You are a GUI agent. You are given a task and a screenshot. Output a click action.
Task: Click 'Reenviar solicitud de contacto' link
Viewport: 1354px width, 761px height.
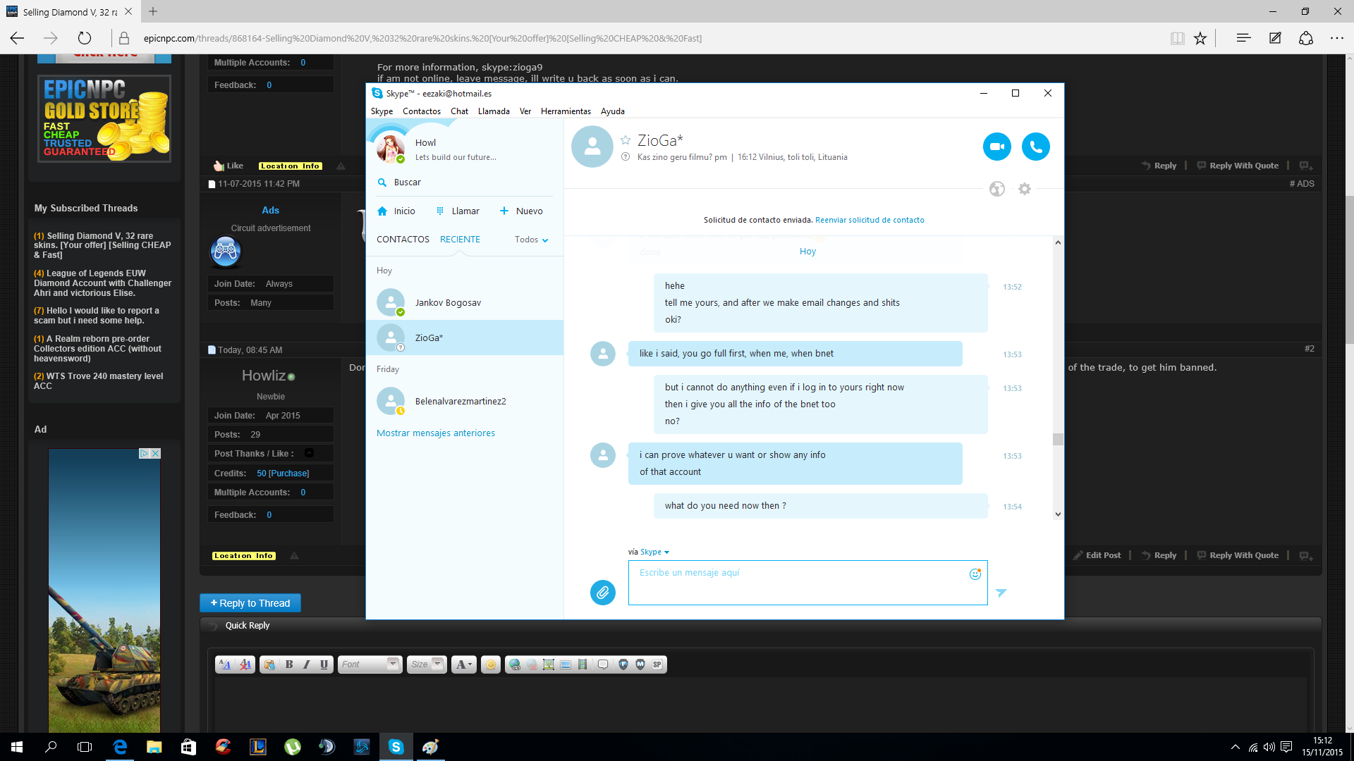click(x=870, y=220)
